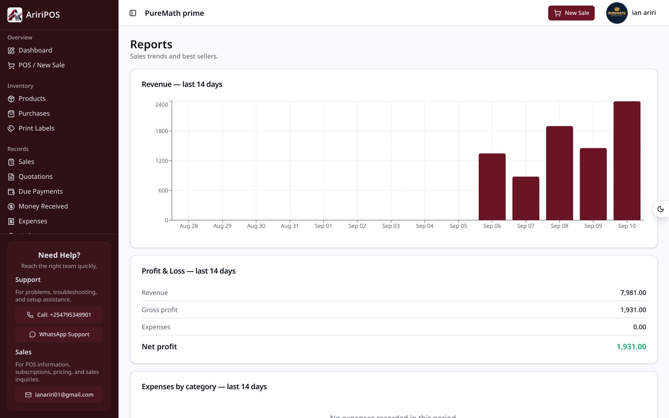Click the 2400 y-axis label
669x418 pixels.
coord(162,104)
